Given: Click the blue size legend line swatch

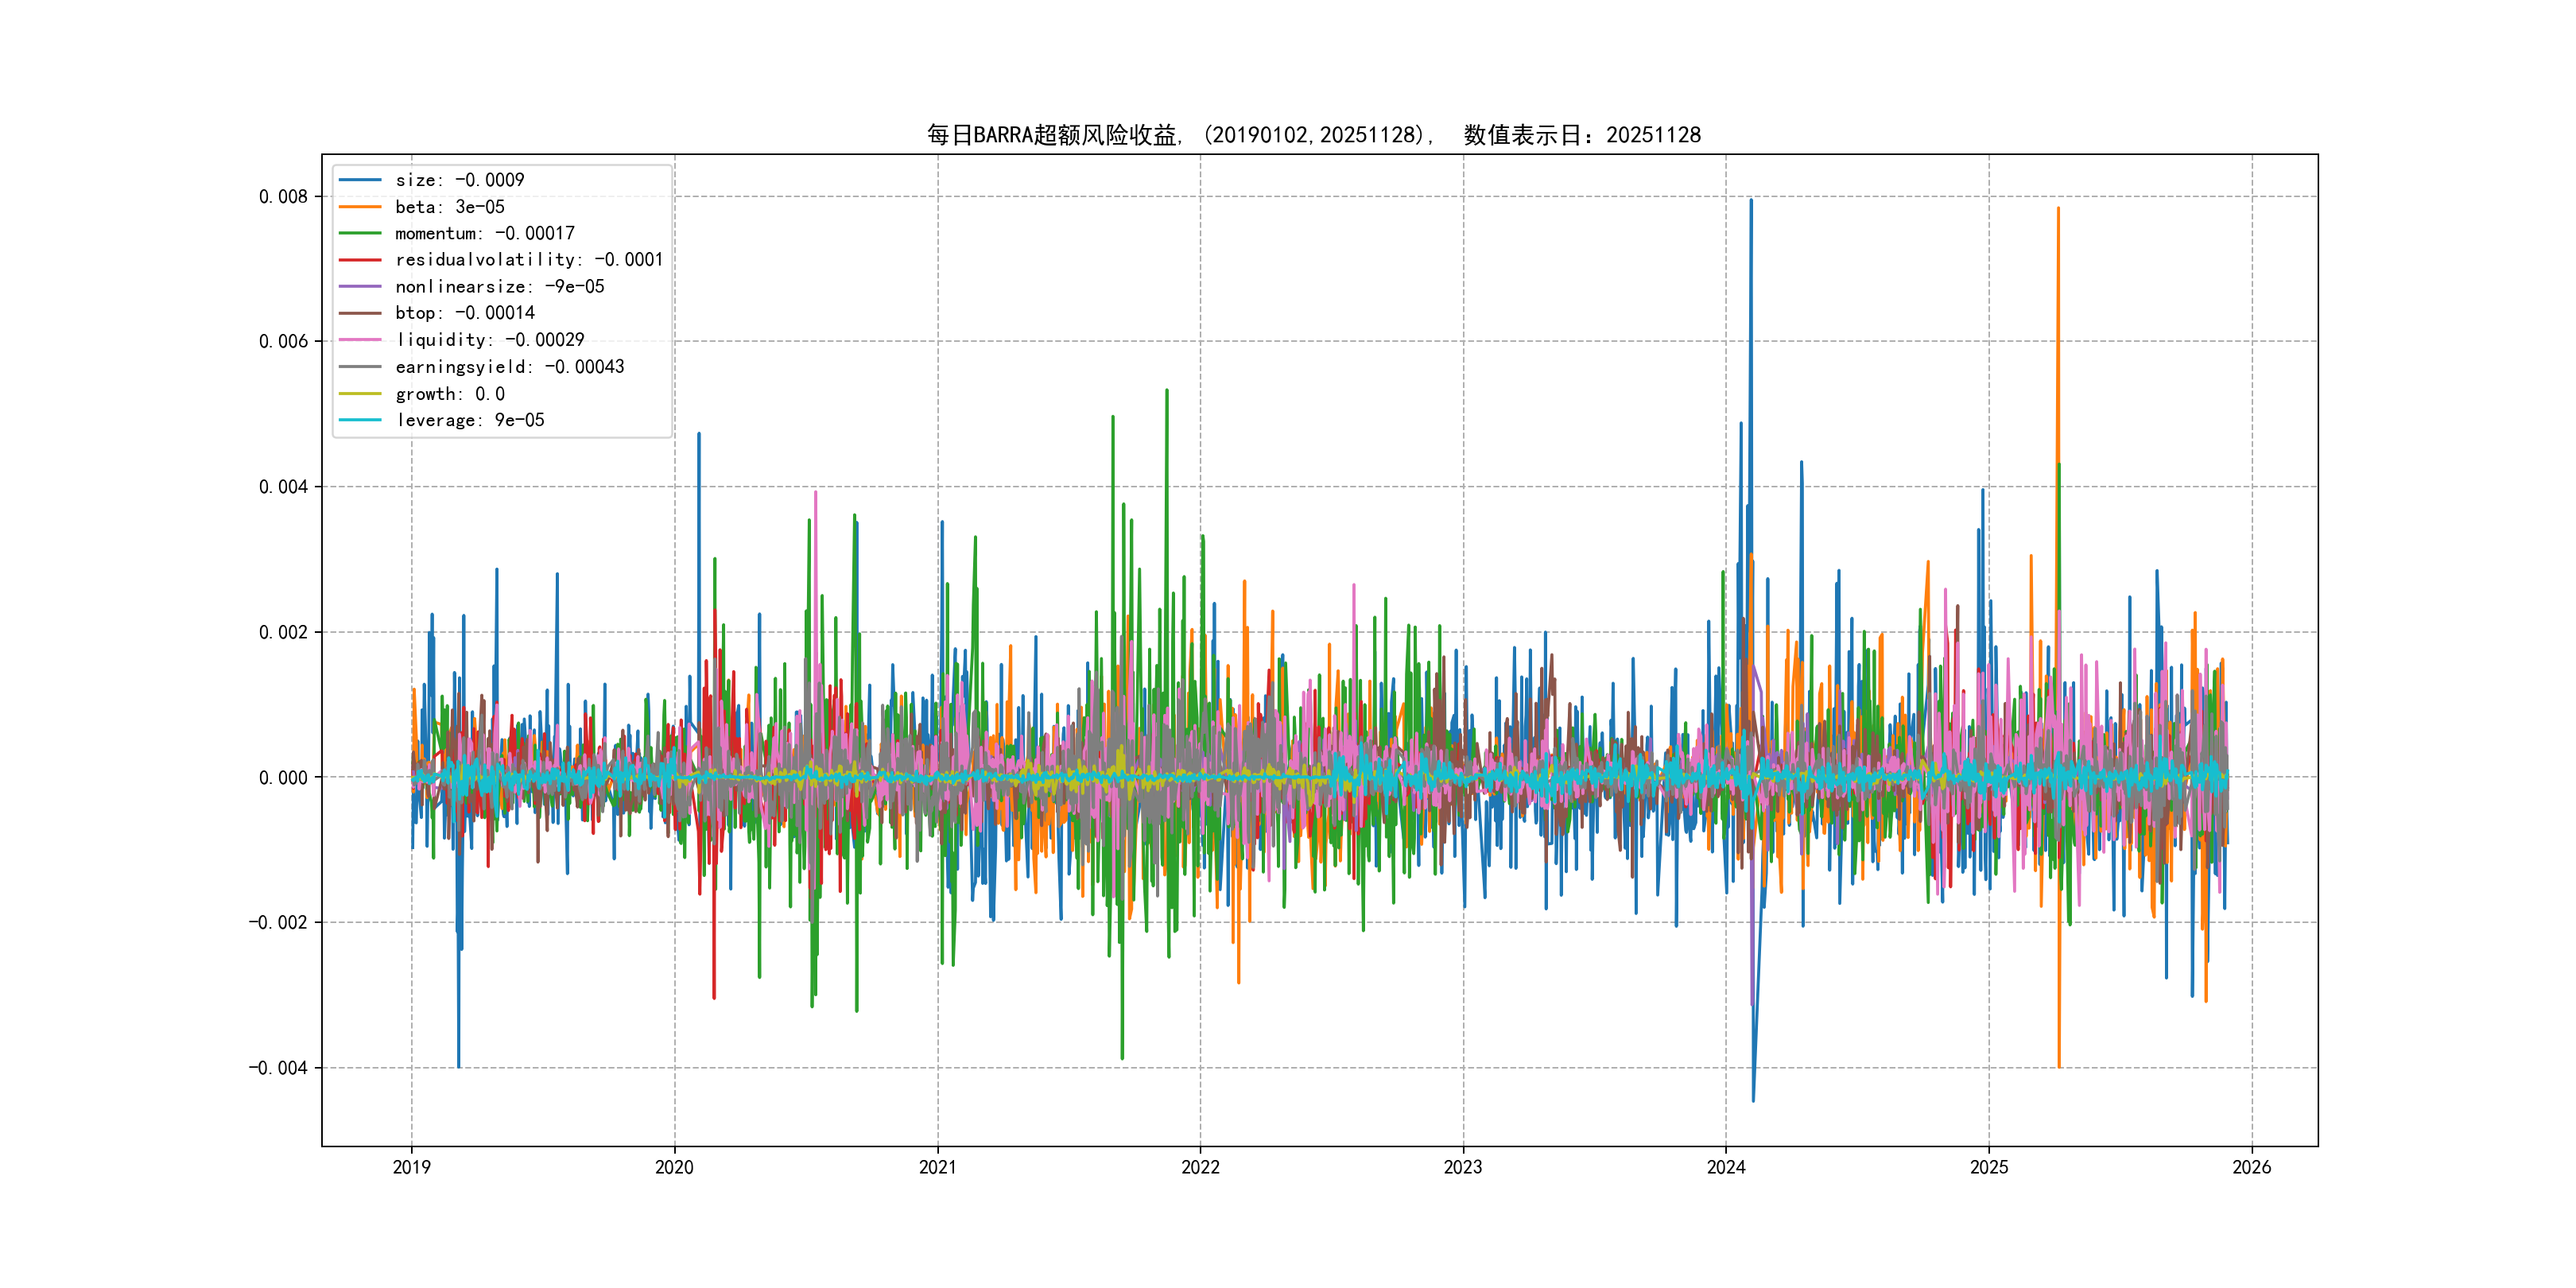Looking at the screenshot, I should [360, 180].
